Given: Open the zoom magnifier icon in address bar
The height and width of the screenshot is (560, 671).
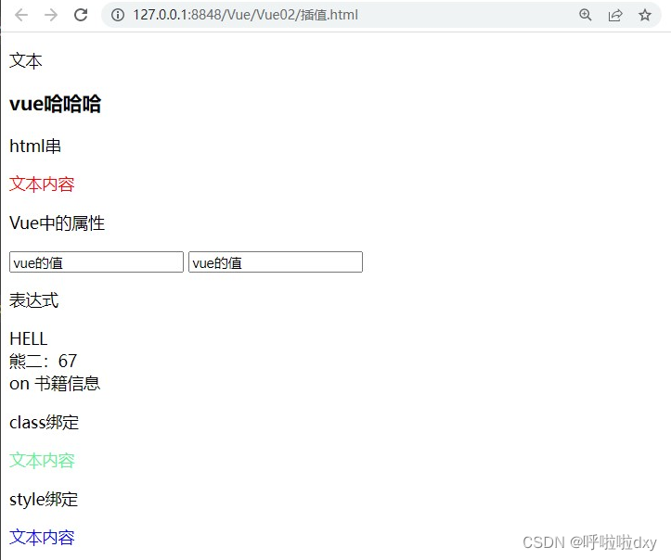Looking at the screenshot, I should pos(585,15).
